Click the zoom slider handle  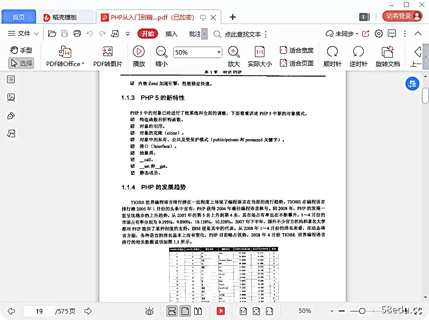click(x=362, y=310)
